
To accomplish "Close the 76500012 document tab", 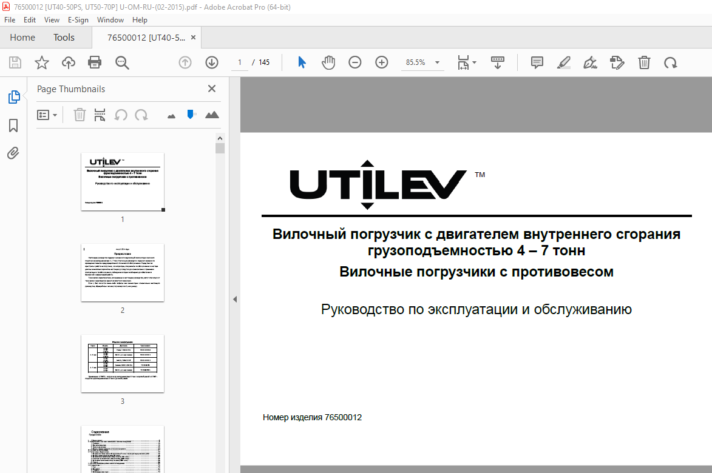I will tap(194, 37).
